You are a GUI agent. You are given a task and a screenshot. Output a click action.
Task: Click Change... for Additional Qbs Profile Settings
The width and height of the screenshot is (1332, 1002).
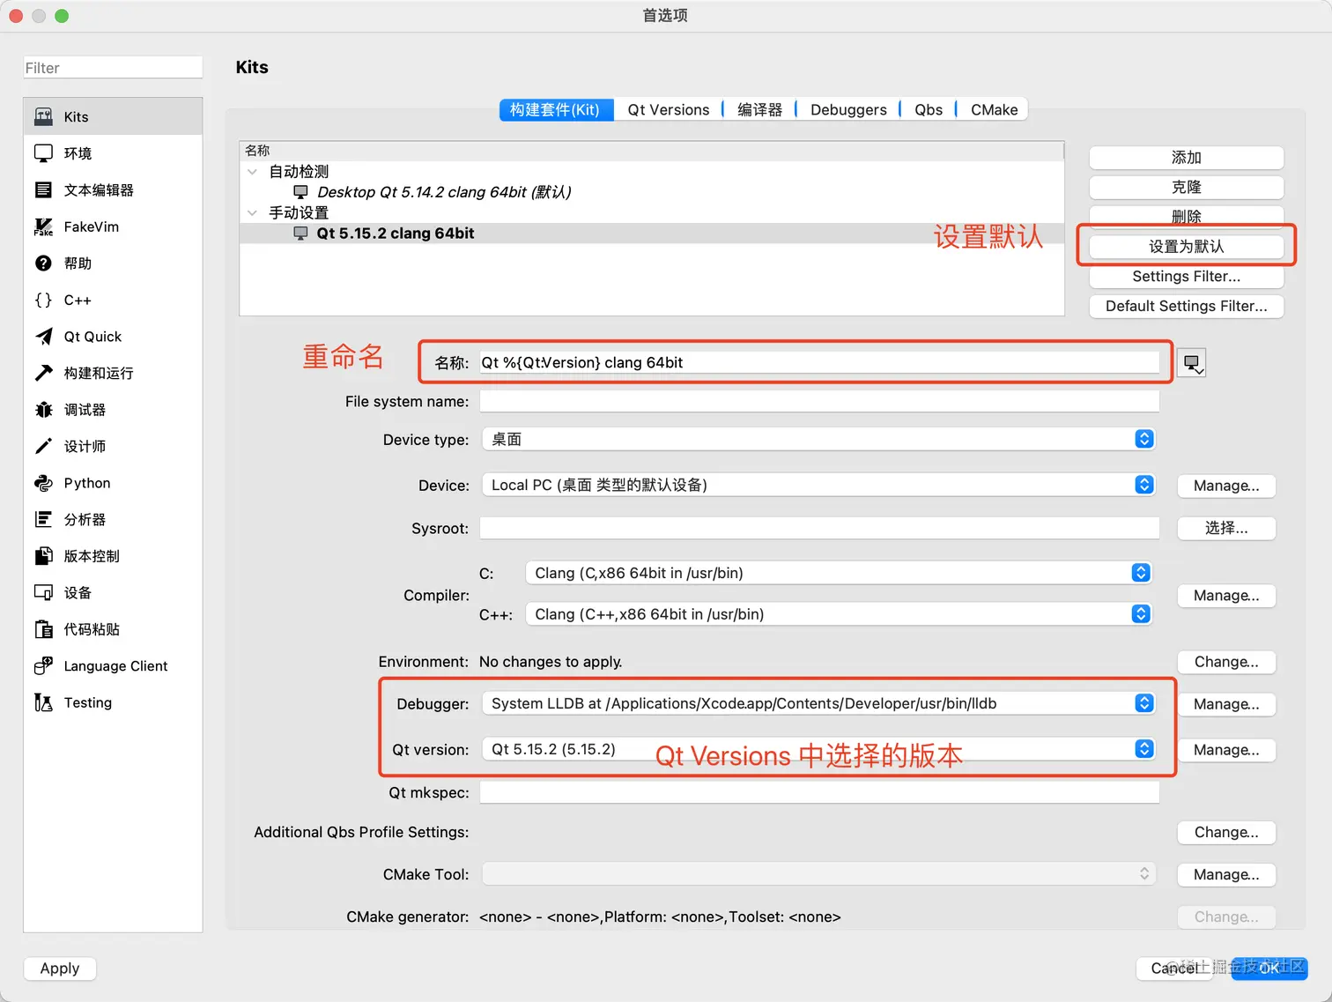coord(1226,832)
